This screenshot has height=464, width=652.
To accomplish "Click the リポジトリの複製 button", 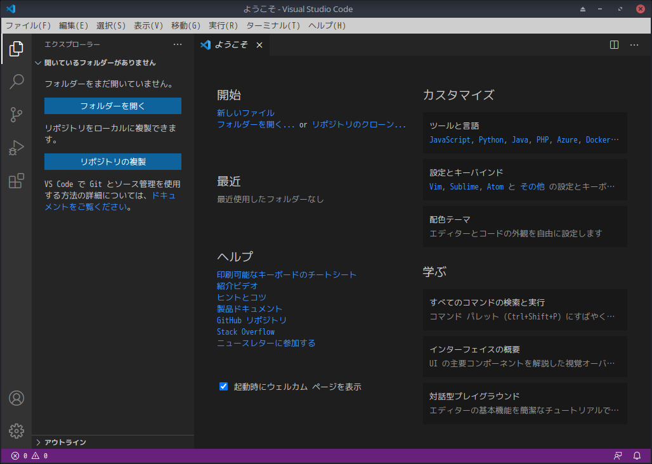I will [113, 162].
